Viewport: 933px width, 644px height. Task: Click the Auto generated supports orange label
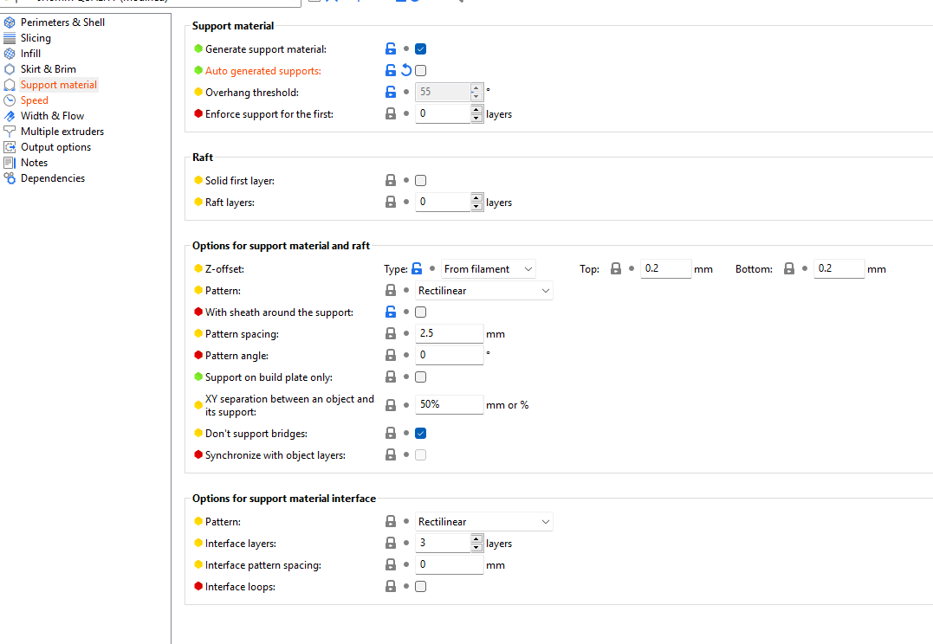pyautogui.click(x=263, y=71)
